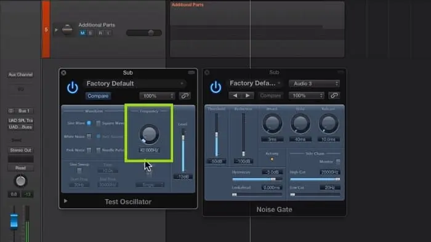Open the 100% zoom dropdown in Test Oscillator
Screen dimensions: 431x242
pos(157,95)
